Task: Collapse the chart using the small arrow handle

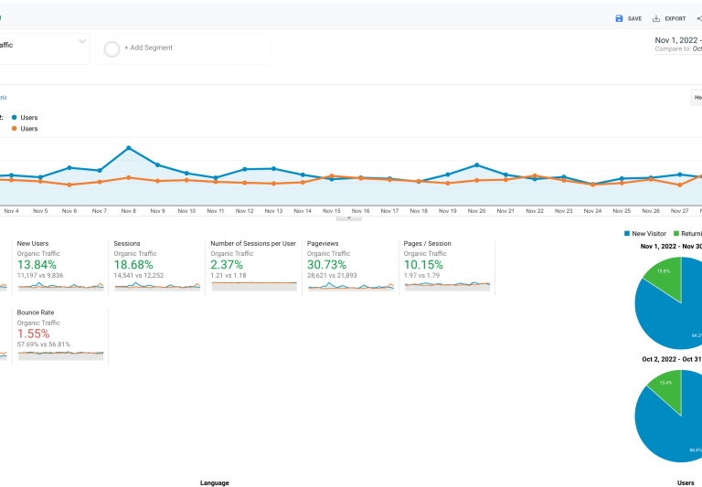Action: click(x=348, y=217)
